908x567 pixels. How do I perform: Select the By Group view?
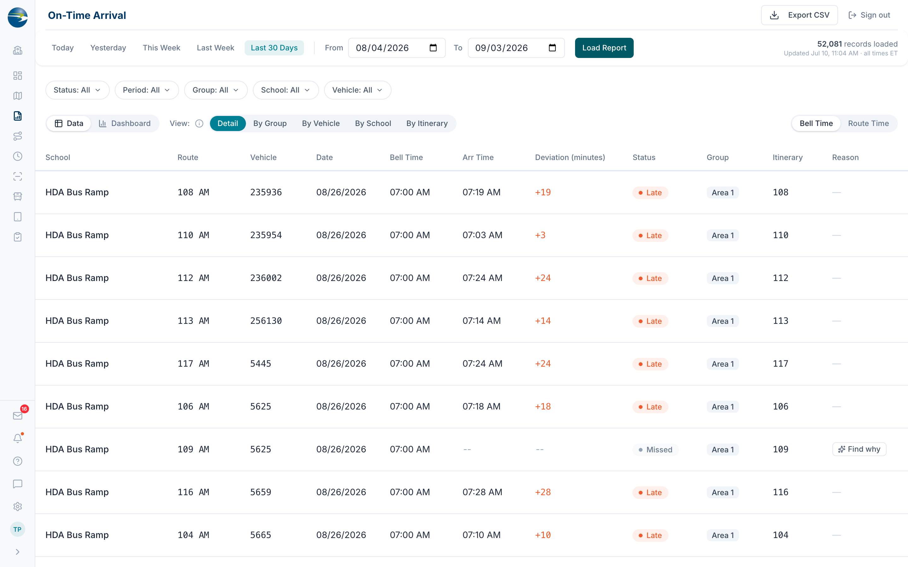coord(270,123)
